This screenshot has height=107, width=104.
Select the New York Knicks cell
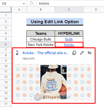[41, 45]
